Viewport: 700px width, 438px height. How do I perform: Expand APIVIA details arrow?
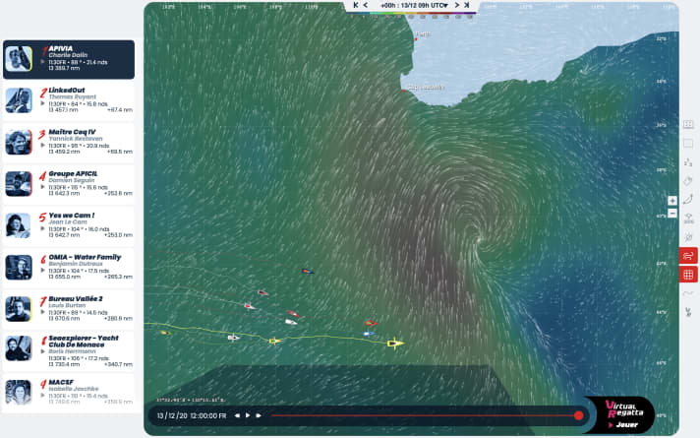click(43, 62)
